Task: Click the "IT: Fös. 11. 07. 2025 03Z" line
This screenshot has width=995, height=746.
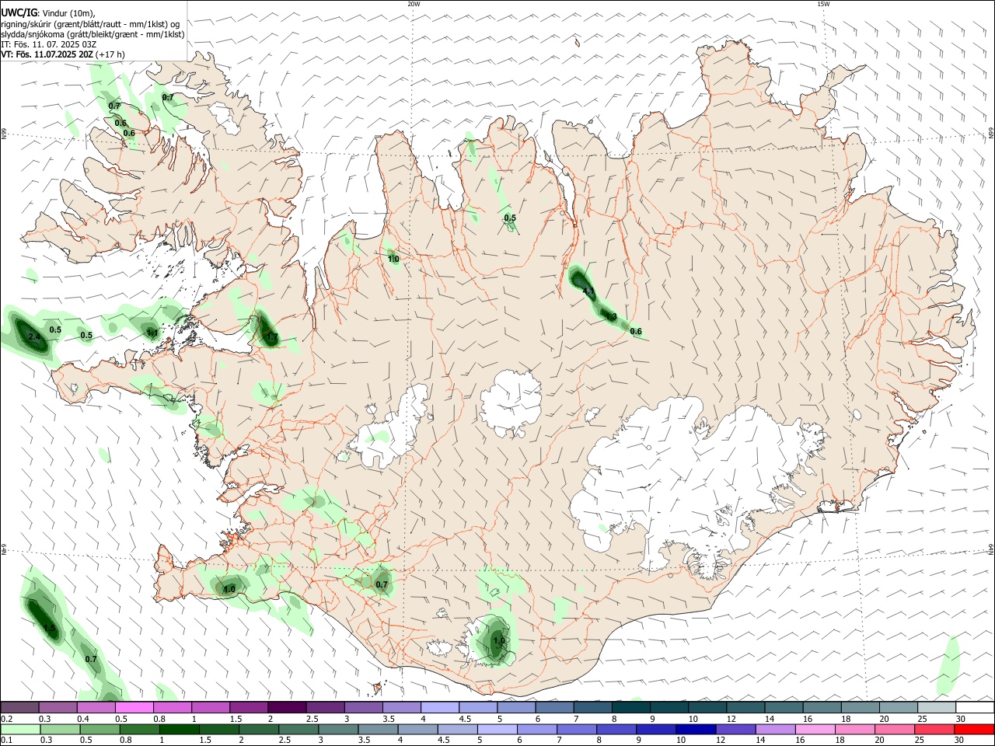Action: pos(49,44)
